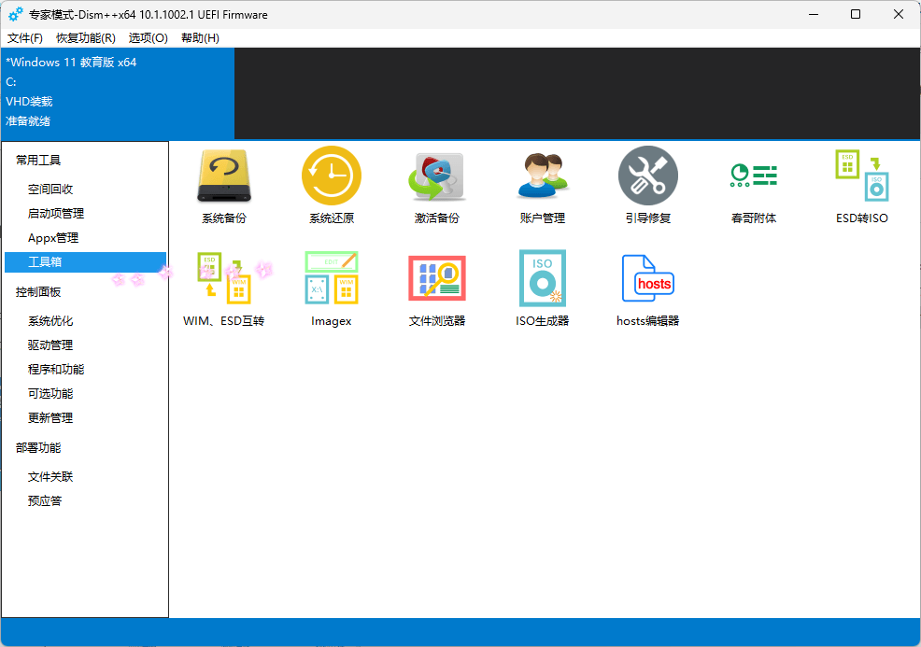Open the 系统备份 system backup tool
The image size is (921, 647).
[224, 185]
